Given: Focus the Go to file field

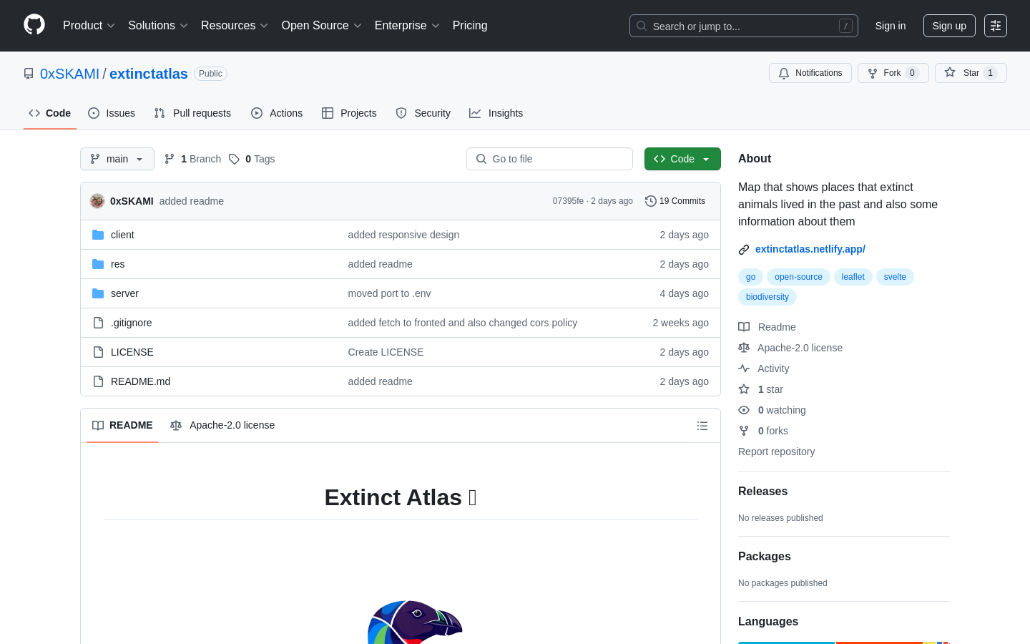Looking at the screenshot, I should [549, 159].
